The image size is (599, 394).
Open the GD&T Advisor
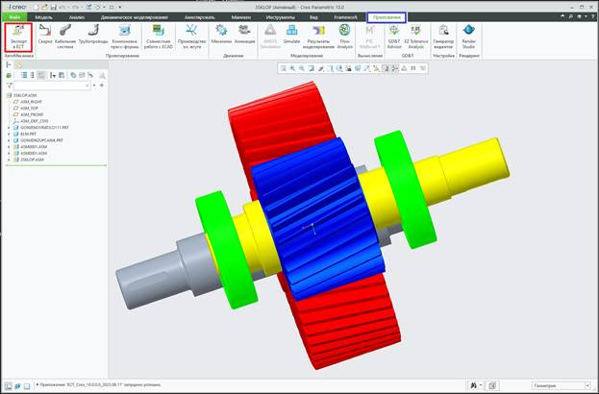(x=395, y=36)
